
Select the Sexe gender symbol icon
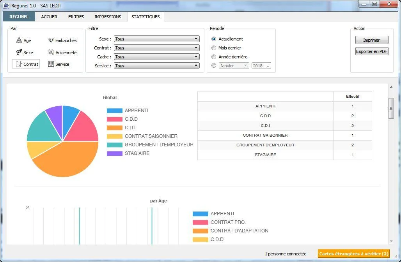click(x=19, y=52)
